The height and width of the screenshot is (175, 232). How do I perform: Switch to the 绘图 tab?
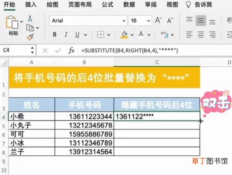tap(52, 5)
